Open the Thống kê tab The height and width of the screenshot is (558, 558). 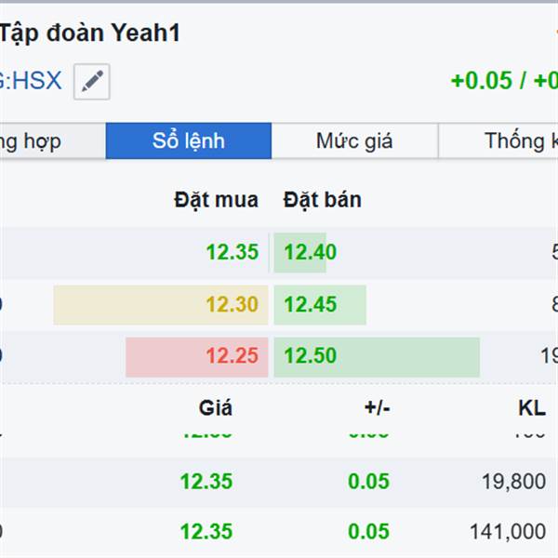pos(498,140)
